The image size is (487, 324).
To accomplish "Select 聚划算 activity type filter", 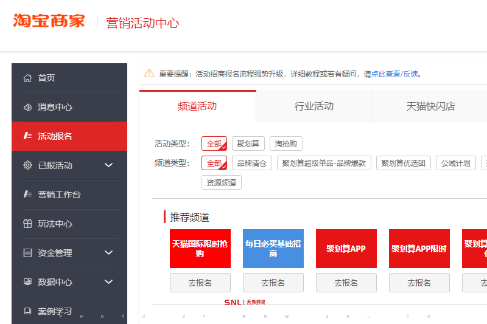I will (x=248, y=144).
